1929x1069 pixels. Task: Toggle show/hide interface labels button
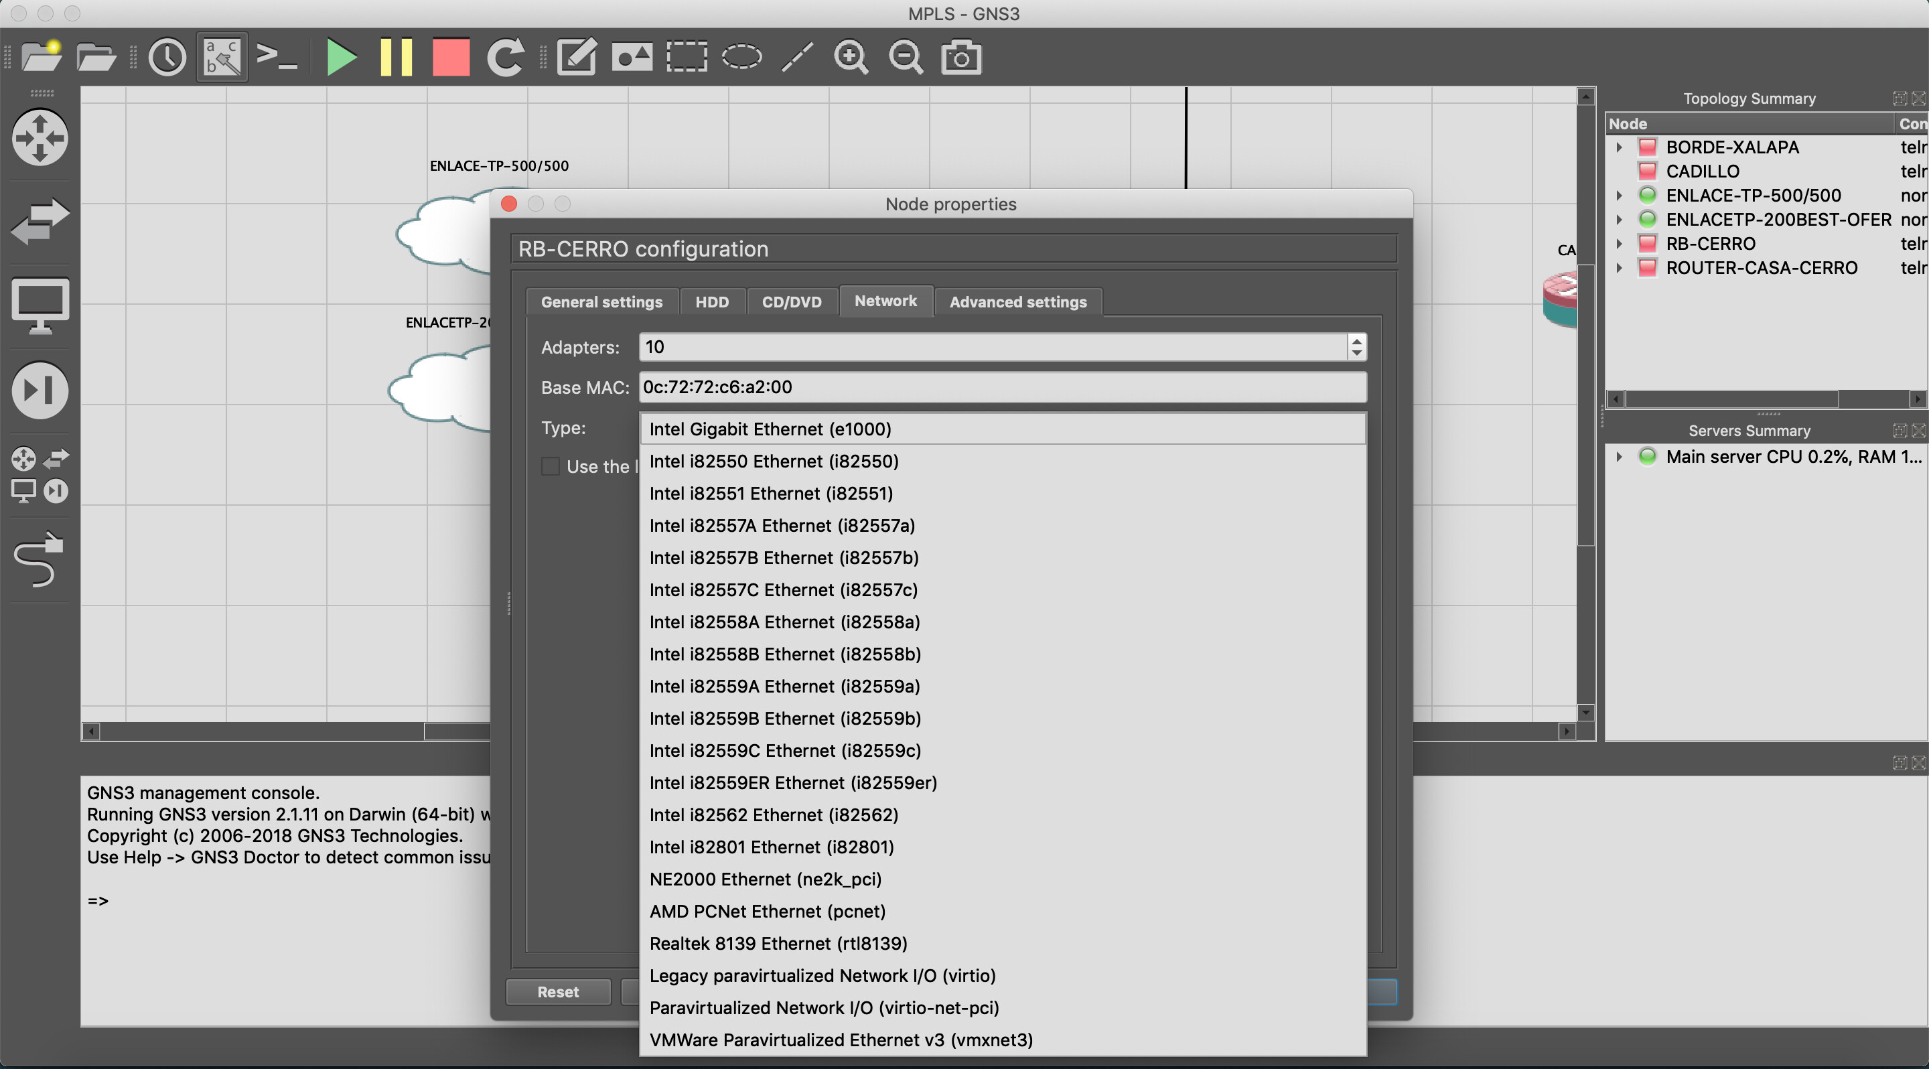[x=222, y=57]
